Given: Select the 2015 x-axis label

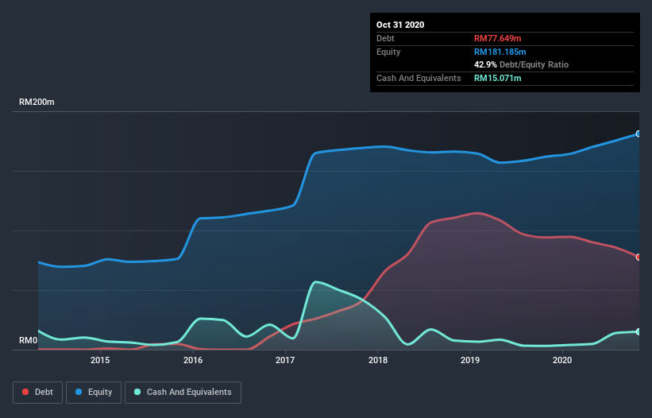Looking at the screenshot, I should (100, 360).
